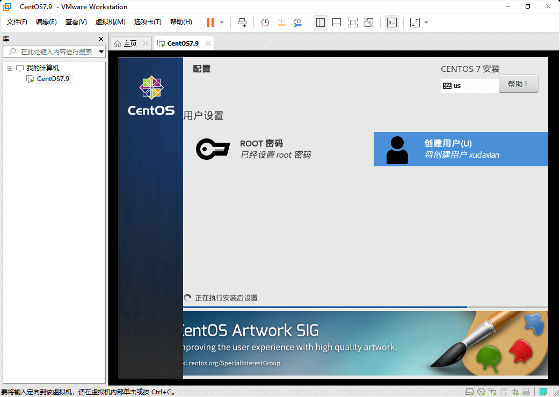Screen dimensions: 560x397
Task: Click the hard disk status icon
Action: tap(470, 392)
